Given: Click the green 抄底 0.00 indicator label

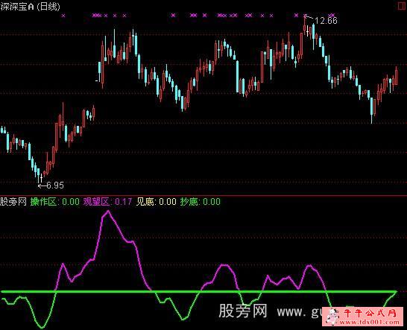Looking at the screenshot, I should pos(200,202).
